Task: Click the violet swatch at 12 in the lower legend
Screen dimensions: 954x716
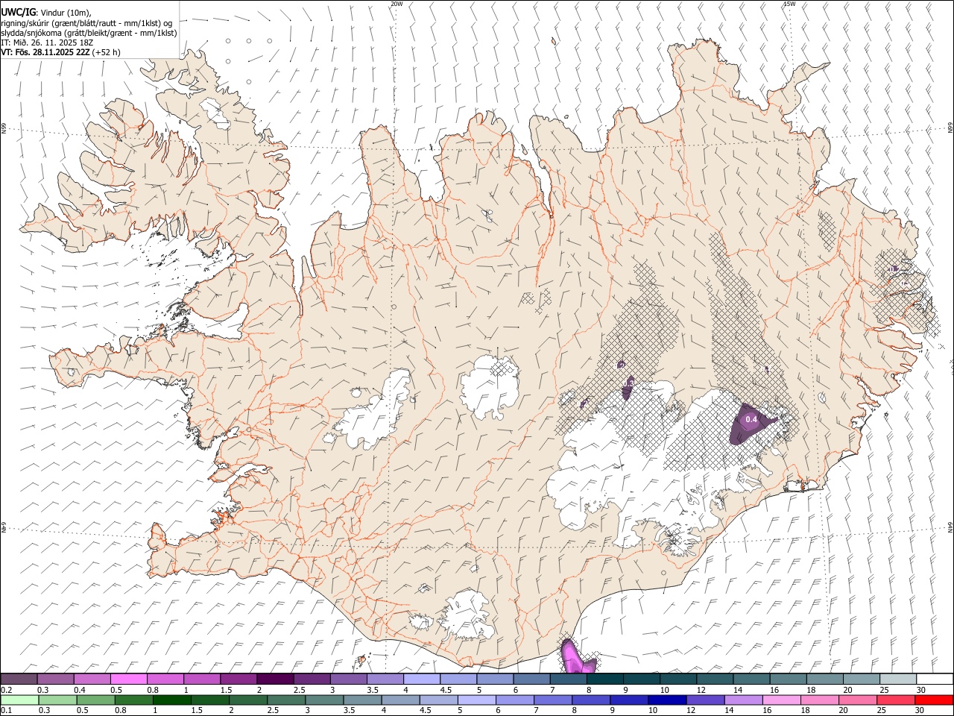Action: point(704,700)
